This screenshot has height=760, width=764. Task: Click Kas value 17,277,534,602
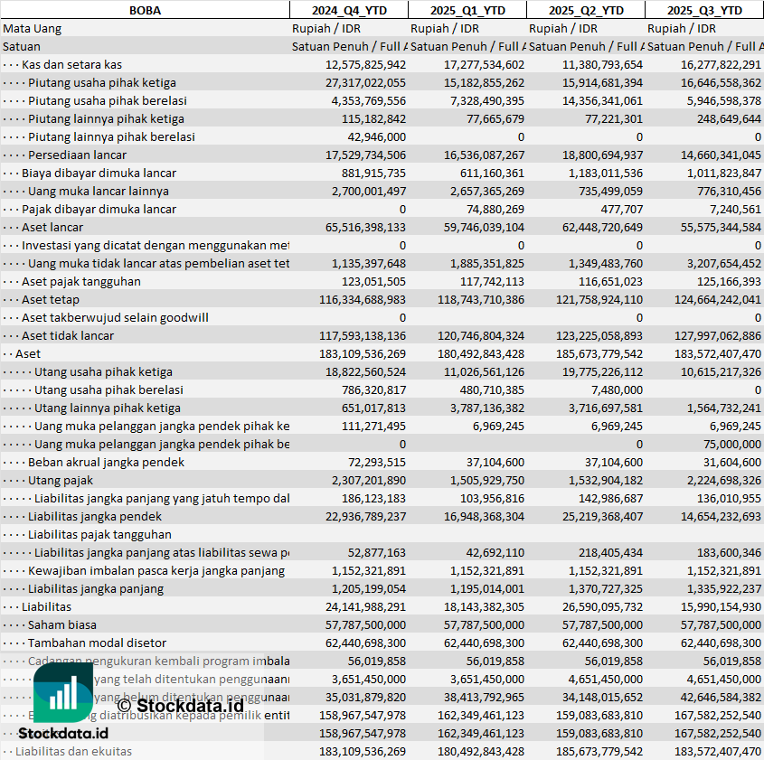[484, 64]
